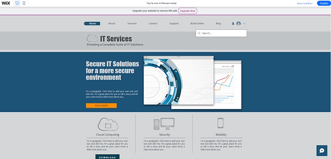Image resolution: width=331 pixels, height=159 pixels.
Task: Navigate to the Blog page
Action: click(x=218, y=24)
